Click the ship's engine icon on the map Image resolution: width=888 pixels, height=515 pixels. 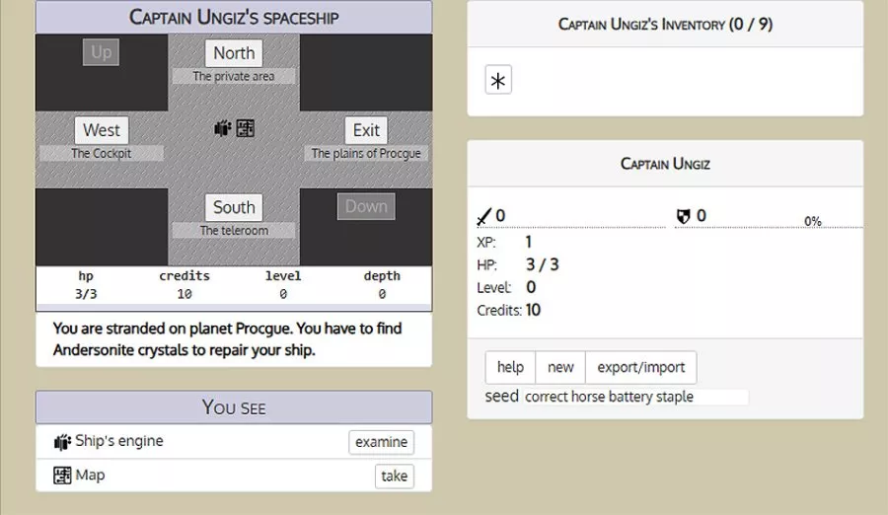(222, 128)
